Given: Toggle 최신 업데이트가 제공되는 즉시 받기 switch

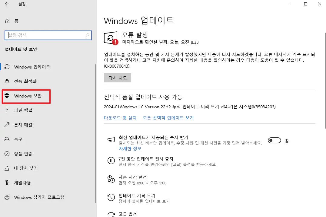Looking at the screenshot, I should (274, 140).
